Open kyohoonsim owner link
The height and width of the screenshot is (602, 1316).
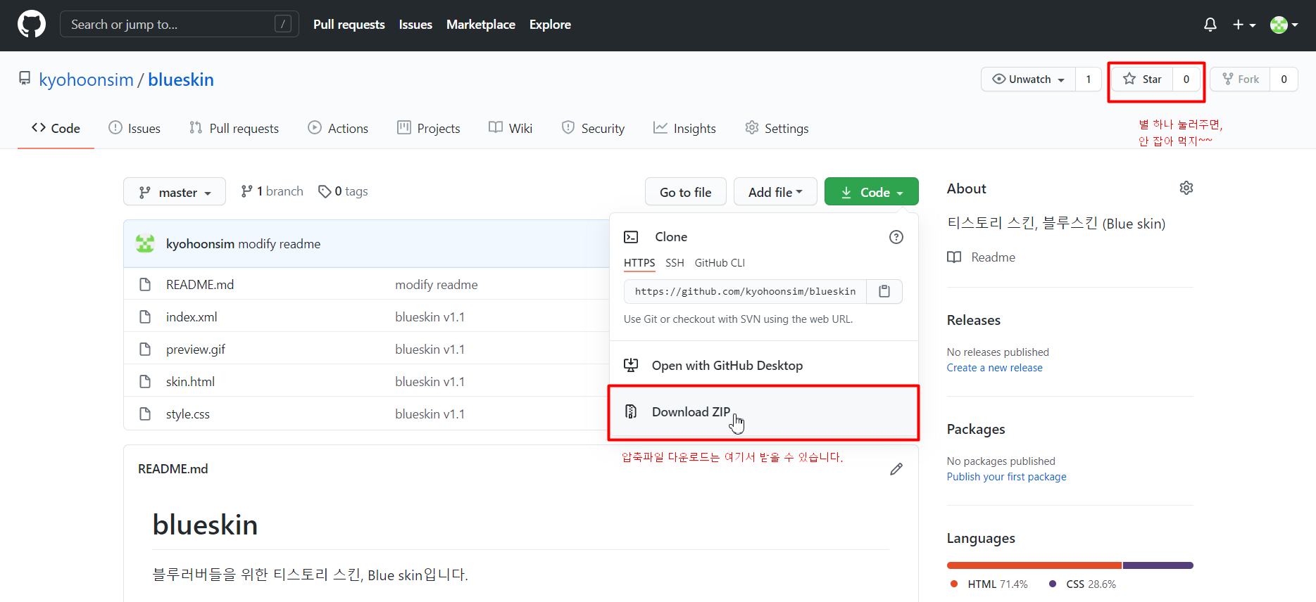point(86,79)
